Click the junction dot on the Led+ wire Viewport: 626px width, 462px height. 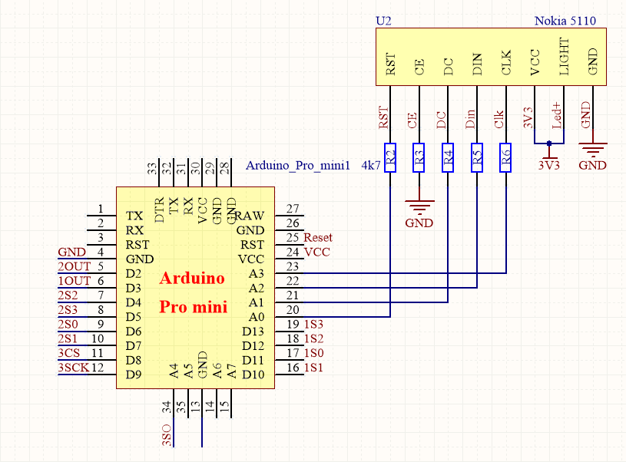coord(550,144)
